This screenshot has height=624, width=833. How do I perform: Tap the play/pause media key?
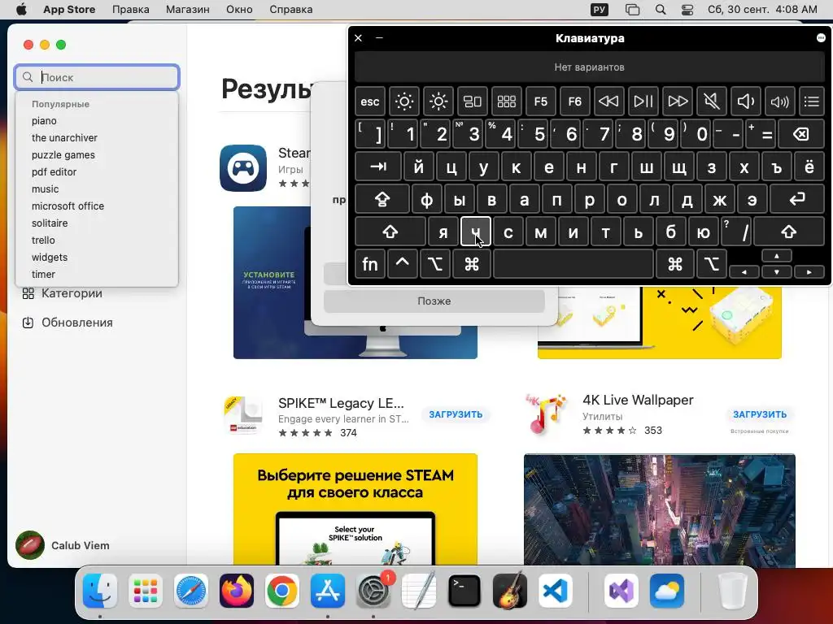click(x=643, y=102)
